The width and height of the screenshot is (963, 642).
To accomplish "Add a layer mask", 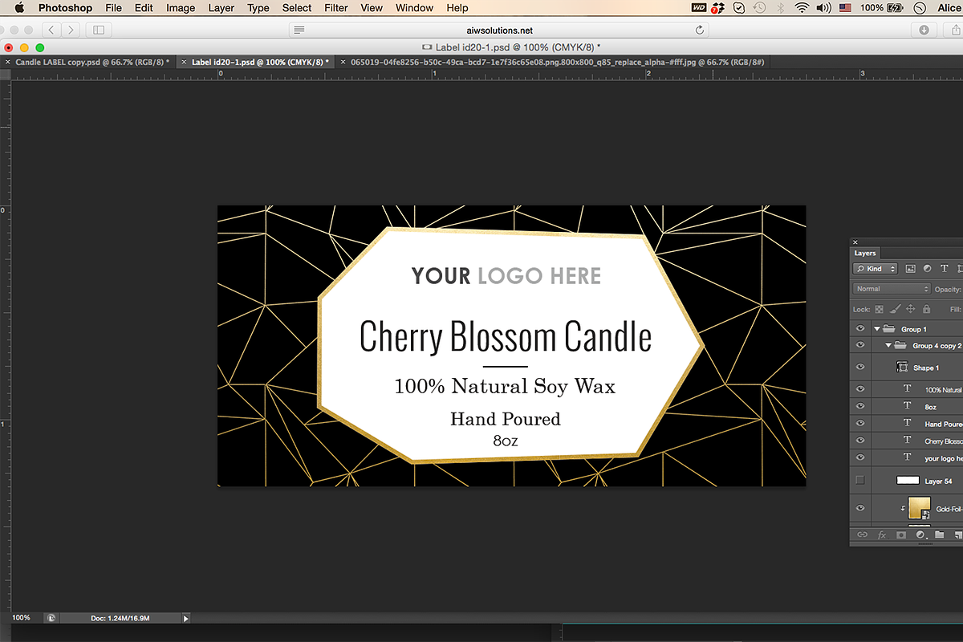I will (x=900, y=534).
